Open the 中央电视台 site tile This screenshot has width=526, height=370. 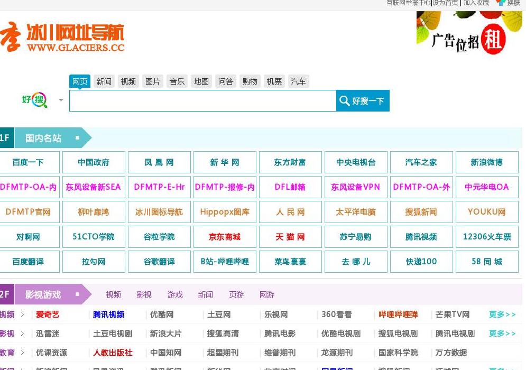pyautogui.click(x=356, y=162)
